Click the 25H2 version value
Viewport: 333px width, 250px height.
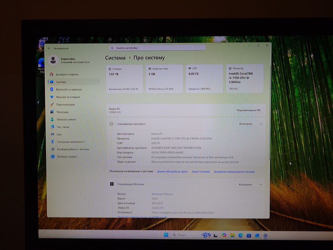point(155,199)
